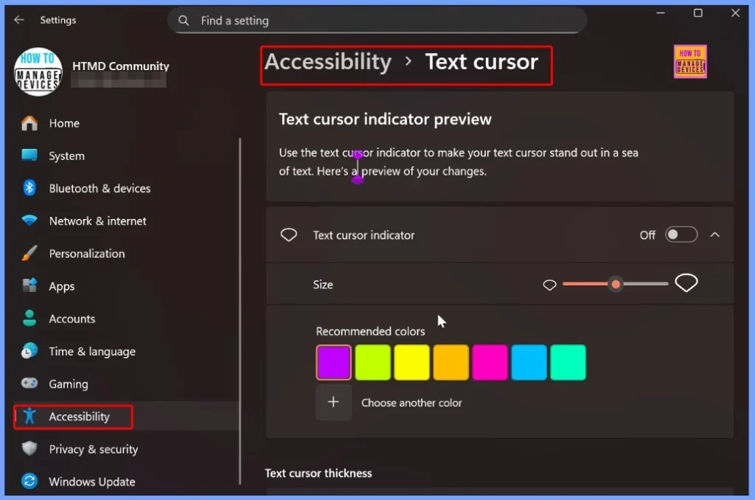The width and height of the screenshot is (755, 500).
Task: Enable the Text cursor indicator toggle
Action: pos(681,235)
